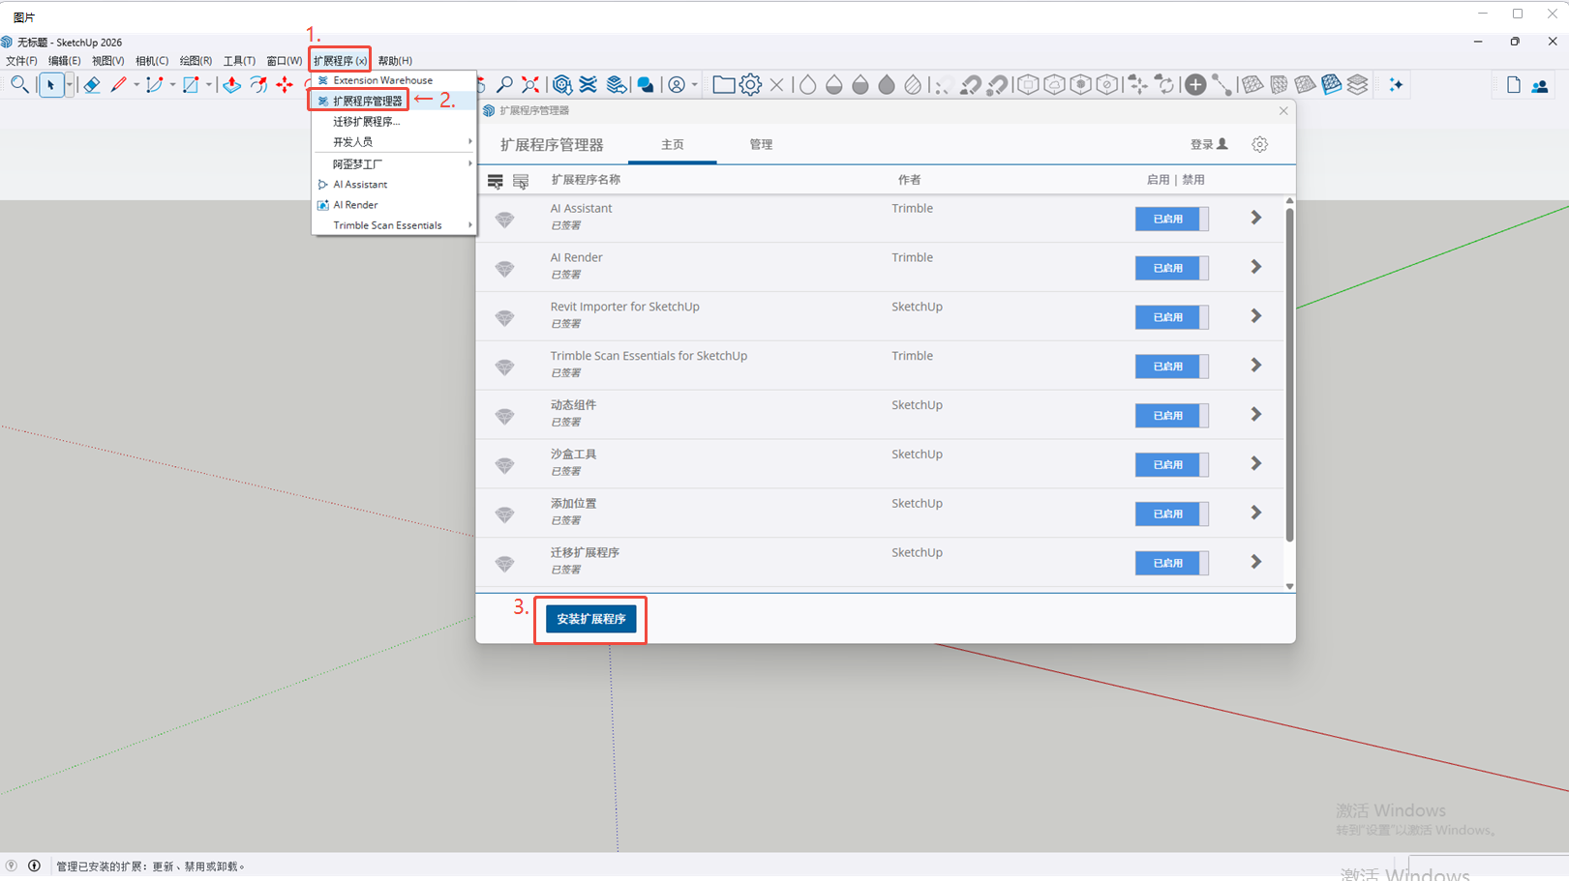Expand the 添加位置 row details

1256,514
